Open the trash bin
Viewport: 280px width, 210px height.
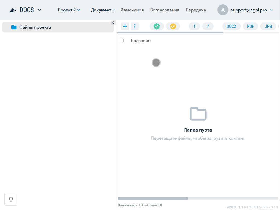pos(11,199)
